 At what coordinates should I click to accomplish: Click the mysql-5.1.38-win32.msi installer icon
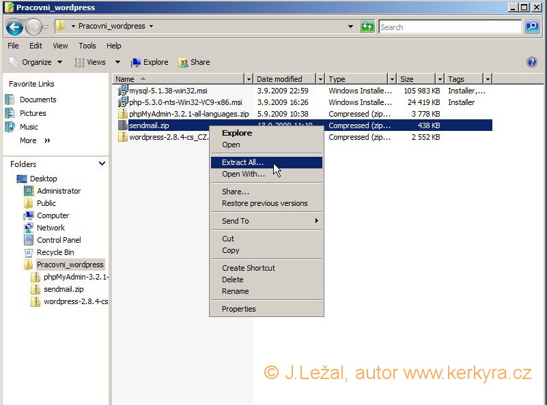click(x=123, y=91)
